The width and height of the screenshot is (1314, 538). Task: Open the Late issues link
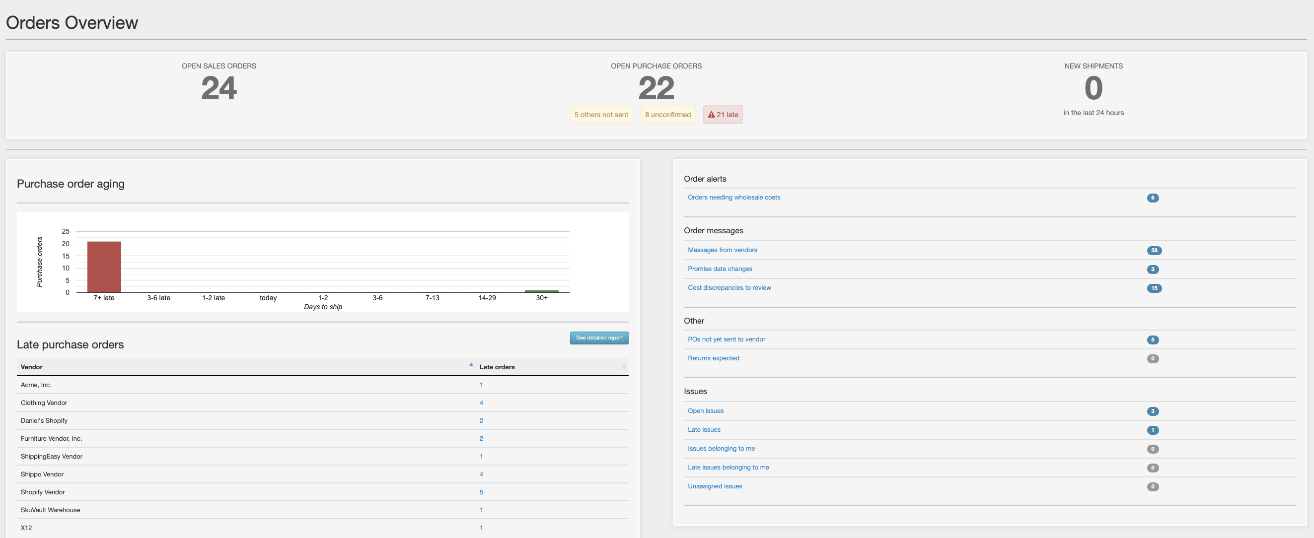[x=704, y=429]
